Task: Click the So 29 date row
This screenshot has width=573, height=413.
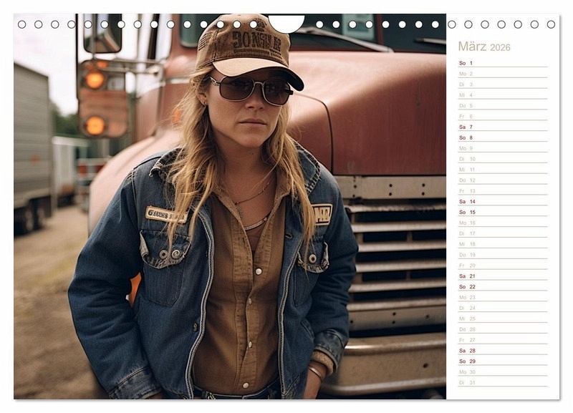Action: coord(502,361)
